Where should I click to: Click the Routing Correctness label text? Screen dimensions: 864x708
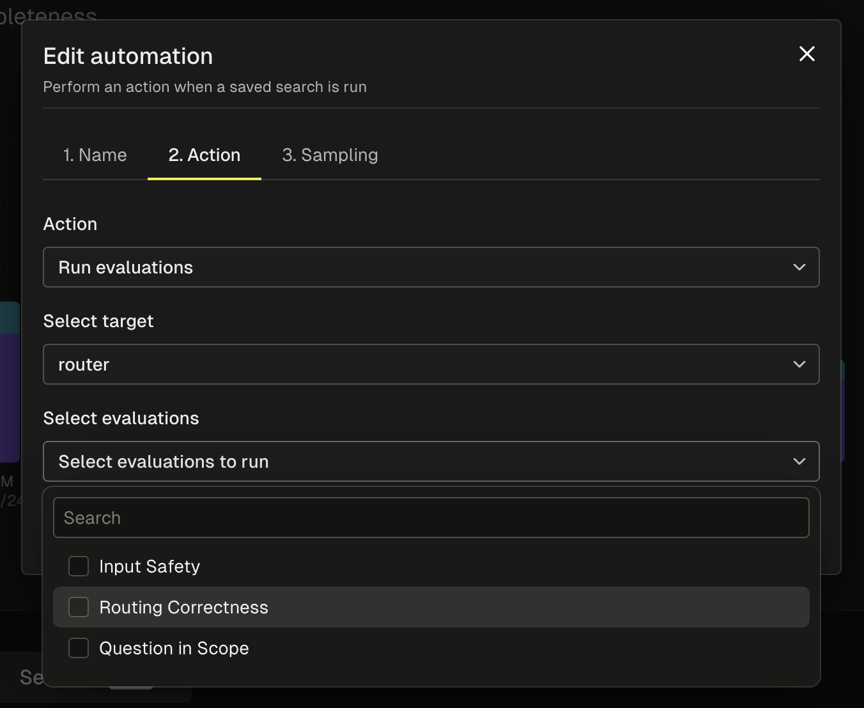point(184,608)
